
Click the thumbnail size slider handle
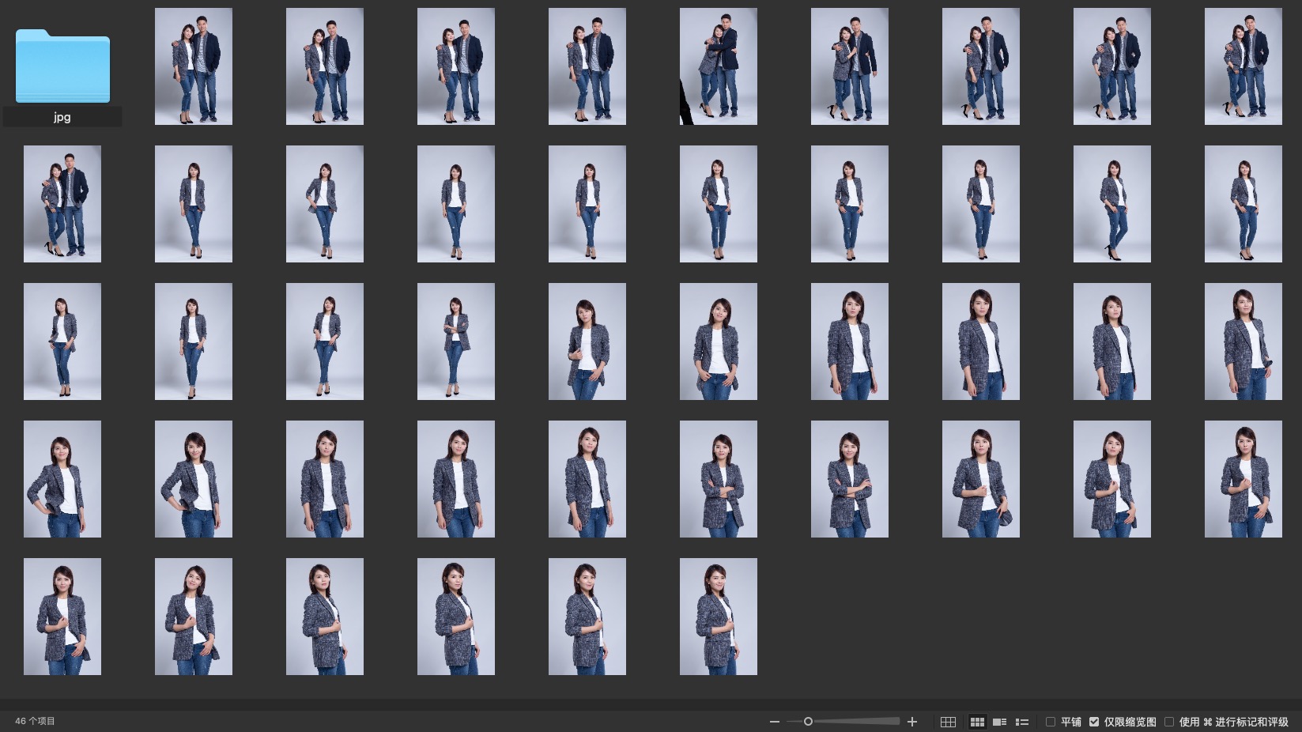[808, 722]
